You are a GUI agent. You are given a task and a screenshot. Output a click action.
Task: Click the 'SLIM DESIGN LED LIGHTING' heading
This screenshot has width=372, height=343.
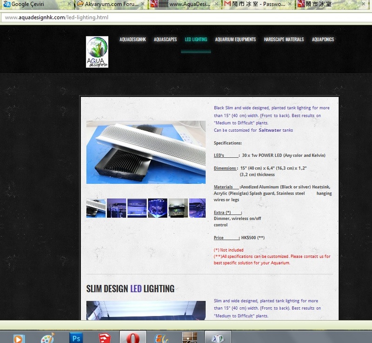(130, 289)
